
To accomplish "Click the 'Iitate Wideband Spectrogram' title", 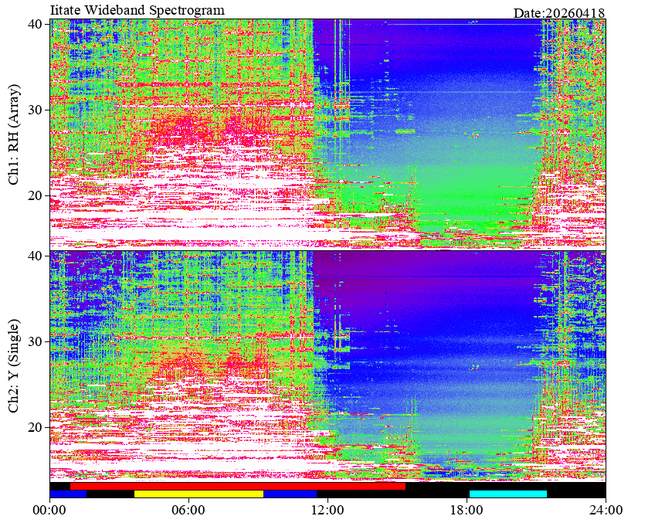I will pos(137,9).
